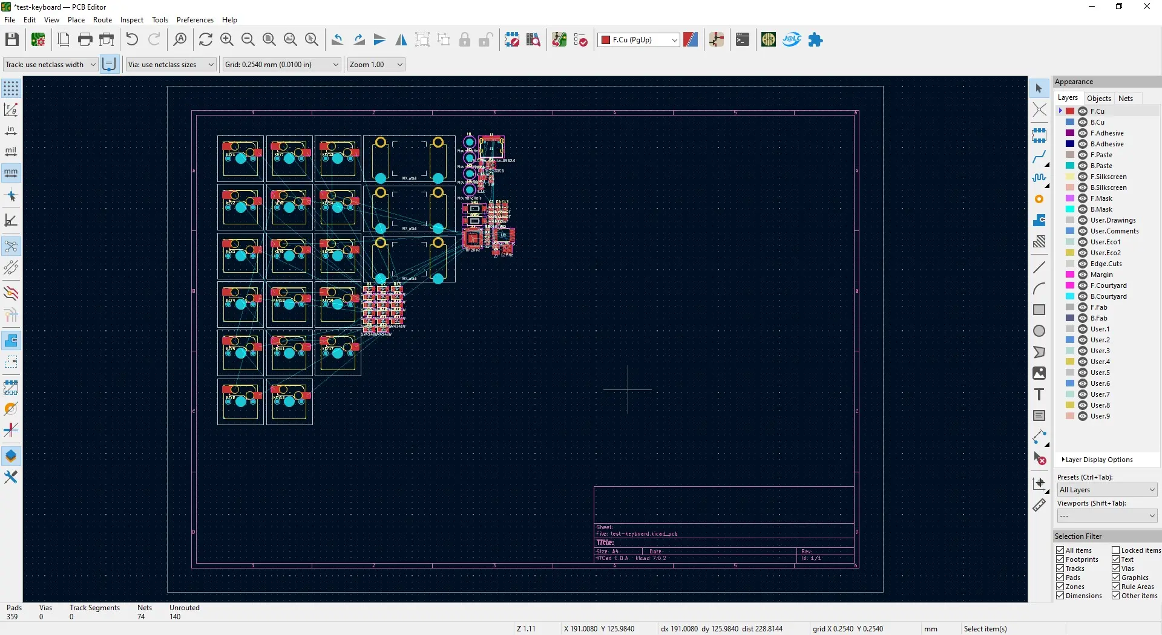This screenshot has width=1162, height=635.
Task: Zoom out using the minus magnifier
Action: tap(248, 40)
